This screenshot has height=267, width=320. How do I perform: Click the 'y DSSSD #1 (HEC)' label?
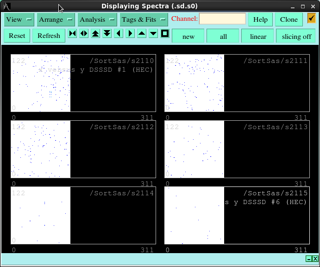(116, 70)
